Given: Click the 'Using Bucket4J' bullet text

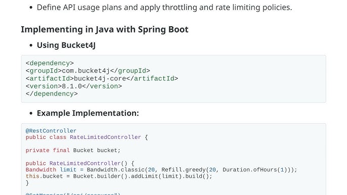Looking at the screenshot, I should point(66,45).
